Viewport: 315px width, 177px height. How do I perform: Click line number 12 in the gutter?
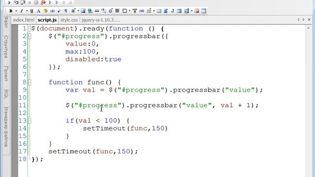click(22, 113)
